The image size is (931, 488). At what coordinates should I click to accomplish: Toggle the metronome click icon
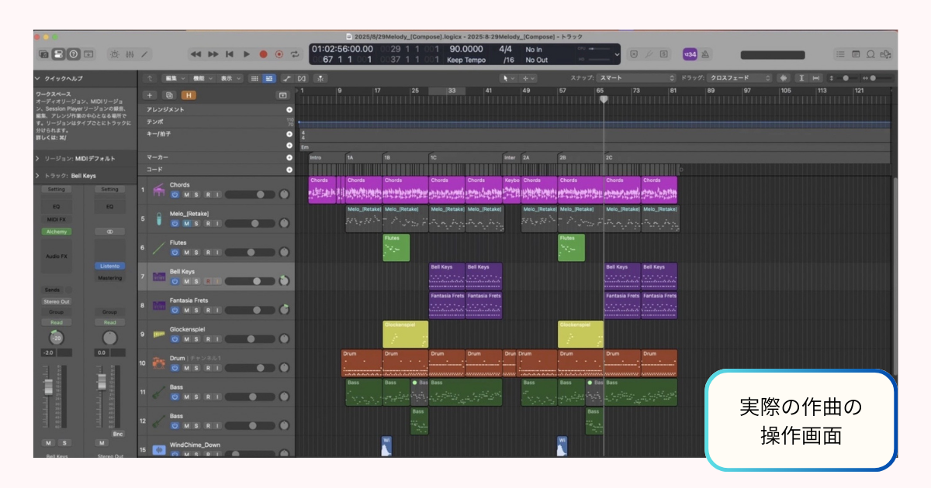[707, 54]
